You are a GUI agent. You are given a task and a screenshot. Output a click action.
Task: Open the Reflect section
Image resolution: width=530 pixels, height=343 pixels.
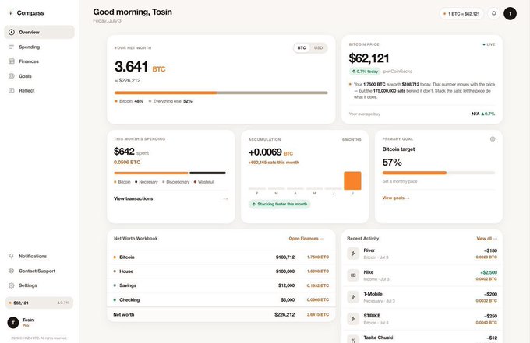coord(39,90)
